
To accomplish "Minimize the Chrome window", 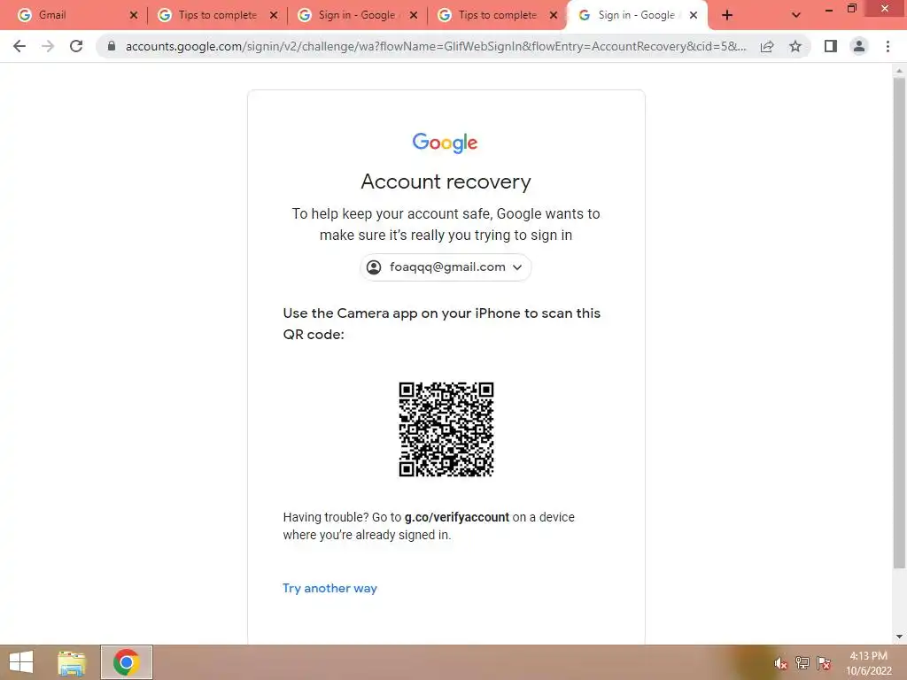I will 829,10.
